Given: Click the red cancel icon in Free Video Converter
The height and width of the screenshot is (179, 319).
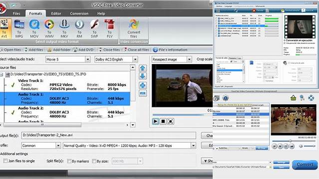Looking at the screenshot, I should pyautogui.click(x=254, y=10).
